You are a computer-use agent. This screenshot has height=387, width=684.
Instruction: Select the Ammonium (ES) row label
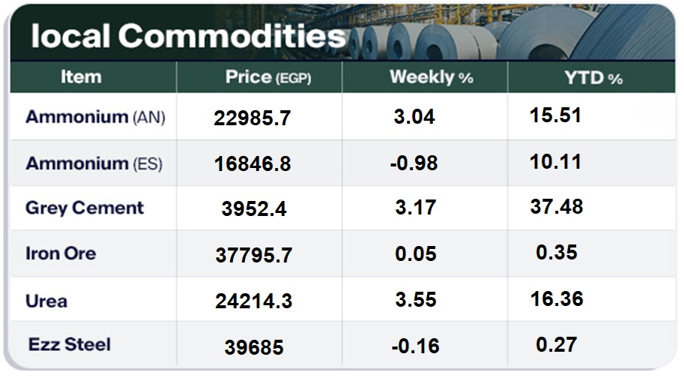pyautogui.click(x=94, y=163)
